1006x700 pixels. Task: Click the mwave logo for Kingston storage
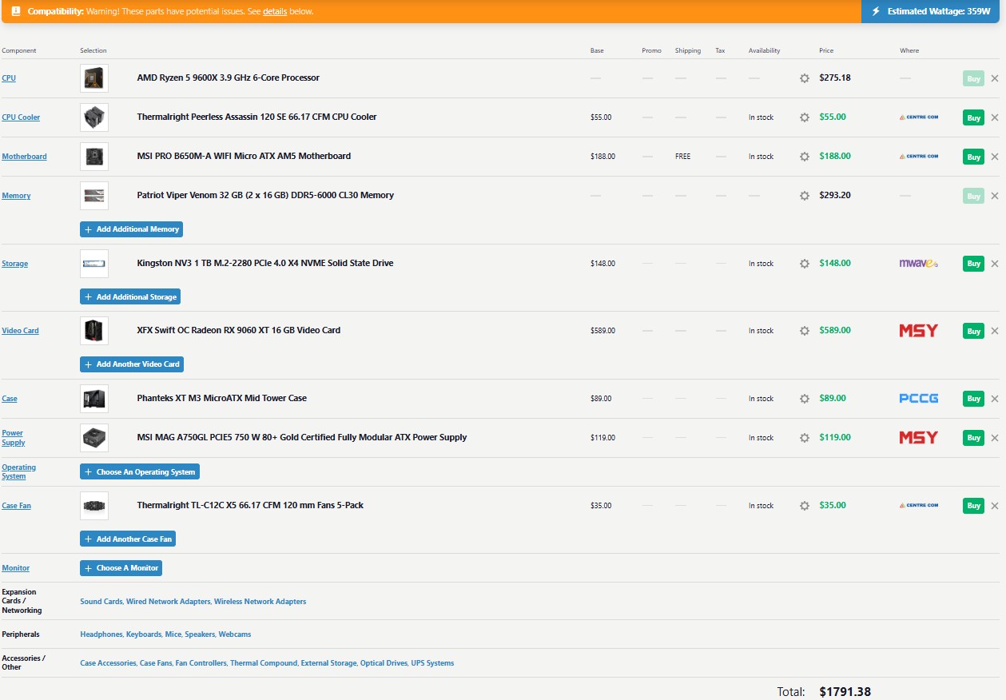919,264
